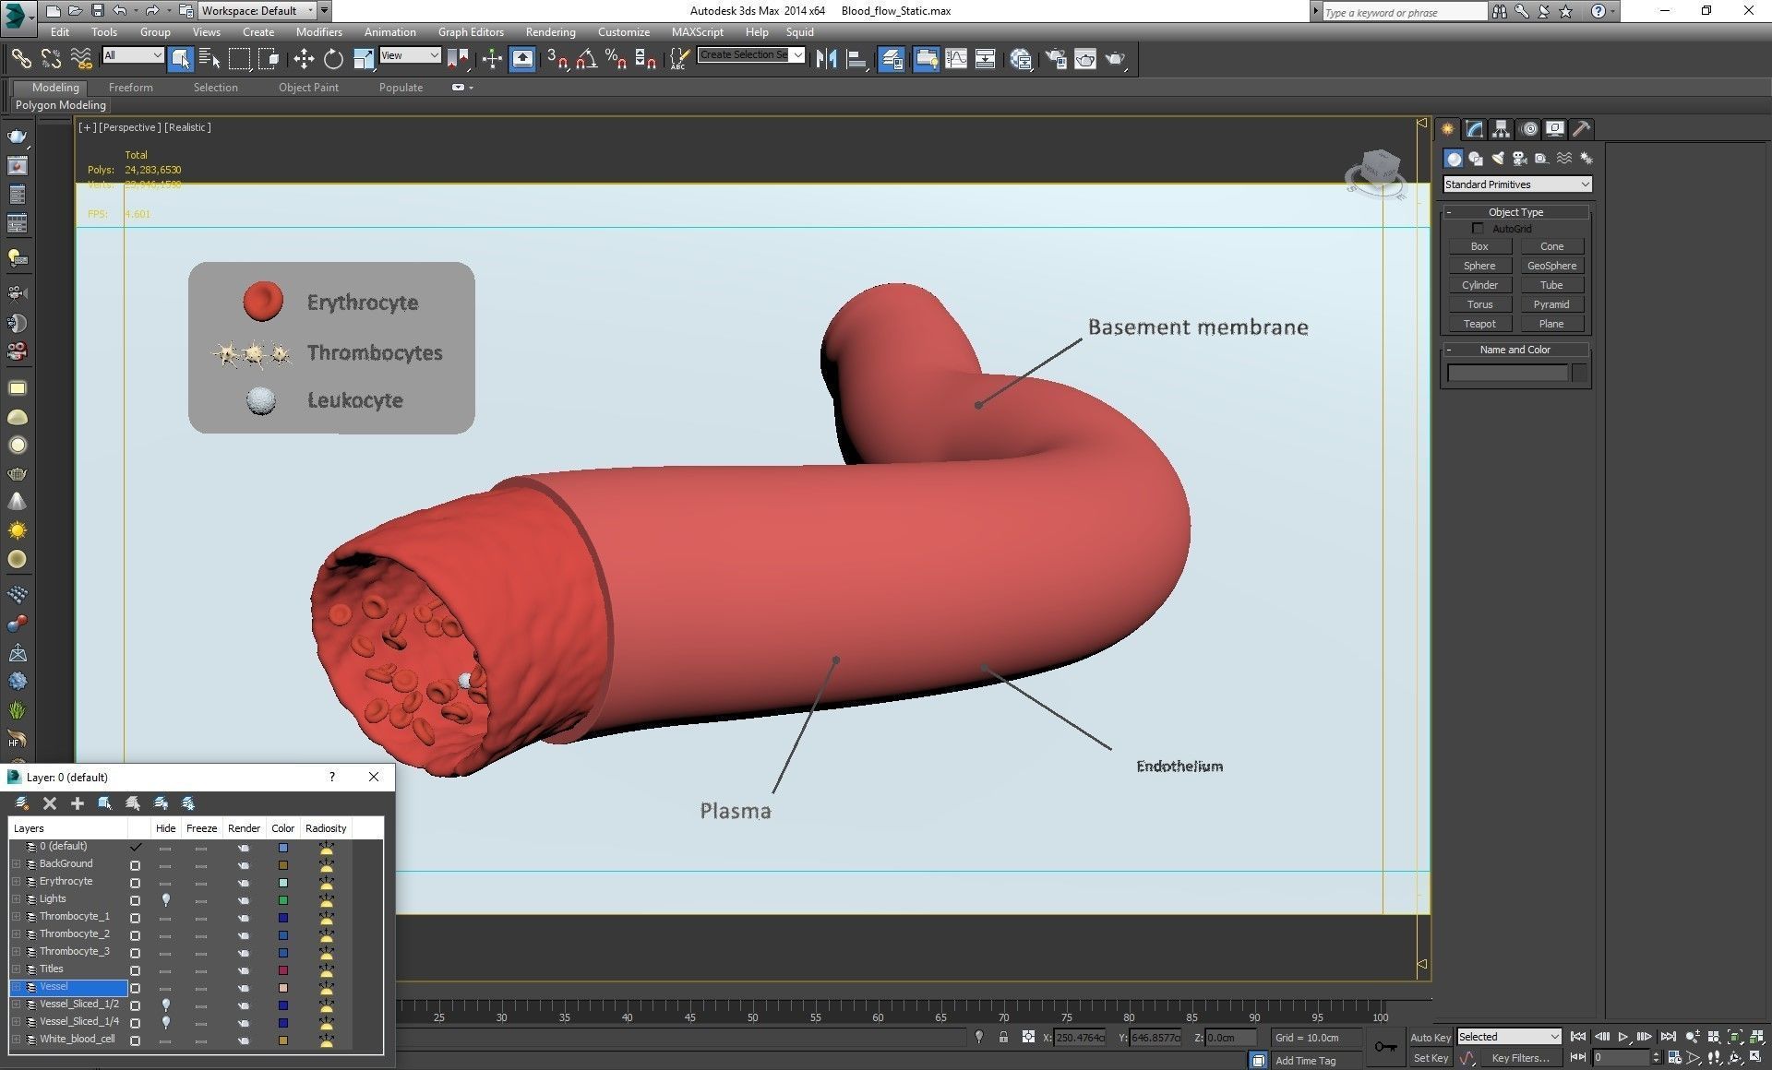The width and height of the screenshot is (1772, 1070).
Task: Enable the AutoGrid checkbox
Action: click(x=1478, y=228)
